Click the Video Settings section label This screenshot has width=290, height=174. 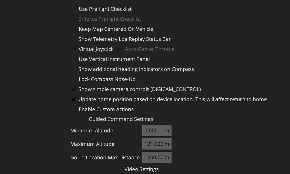click(x=141, y=169)
